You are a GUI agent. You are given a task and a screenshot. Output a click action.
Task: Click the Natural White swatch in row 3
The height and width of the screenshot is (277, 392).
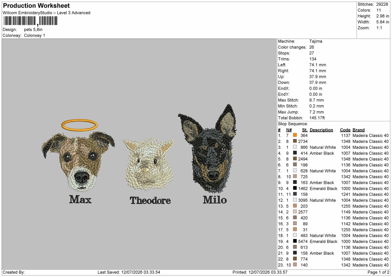[295, 147]
